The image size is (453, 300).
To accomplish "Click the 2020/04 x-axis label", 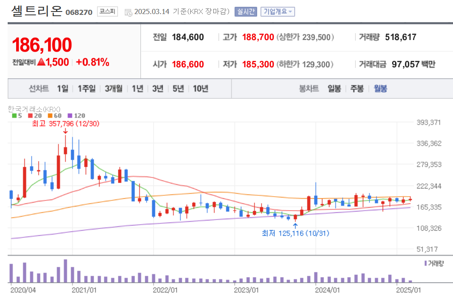I will (x=23, y=290).
